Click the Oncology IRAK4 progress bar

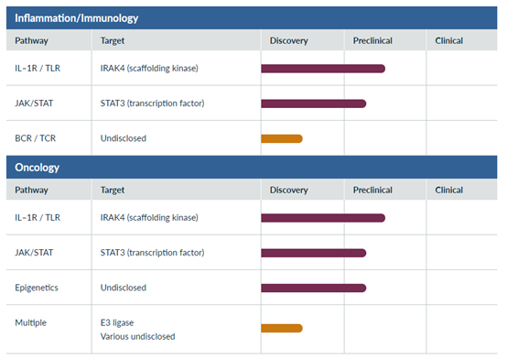323,218
